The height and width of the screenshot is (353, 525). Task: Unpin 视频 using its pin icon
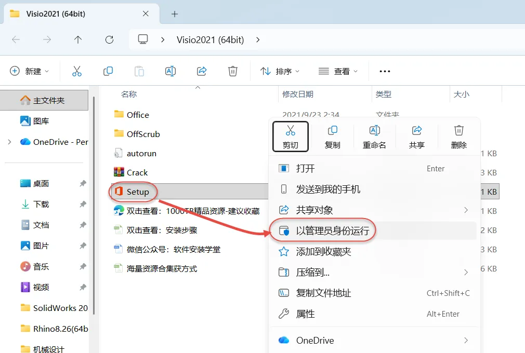83,287
